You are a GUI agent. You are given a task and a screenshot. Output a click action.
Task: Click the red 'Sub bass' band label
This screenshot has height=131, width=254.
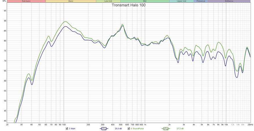click(26, 1)
